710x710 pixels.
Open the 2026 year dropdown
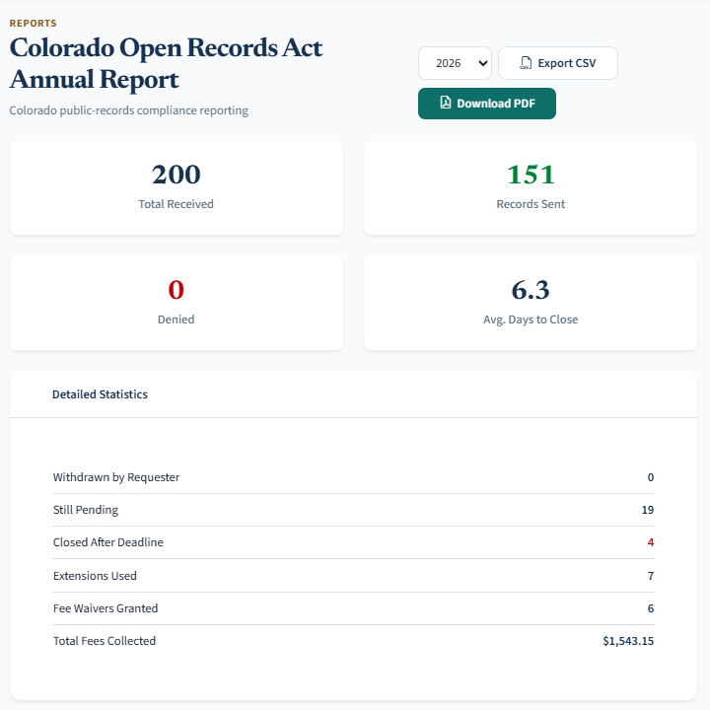click(x=455, y=63)
